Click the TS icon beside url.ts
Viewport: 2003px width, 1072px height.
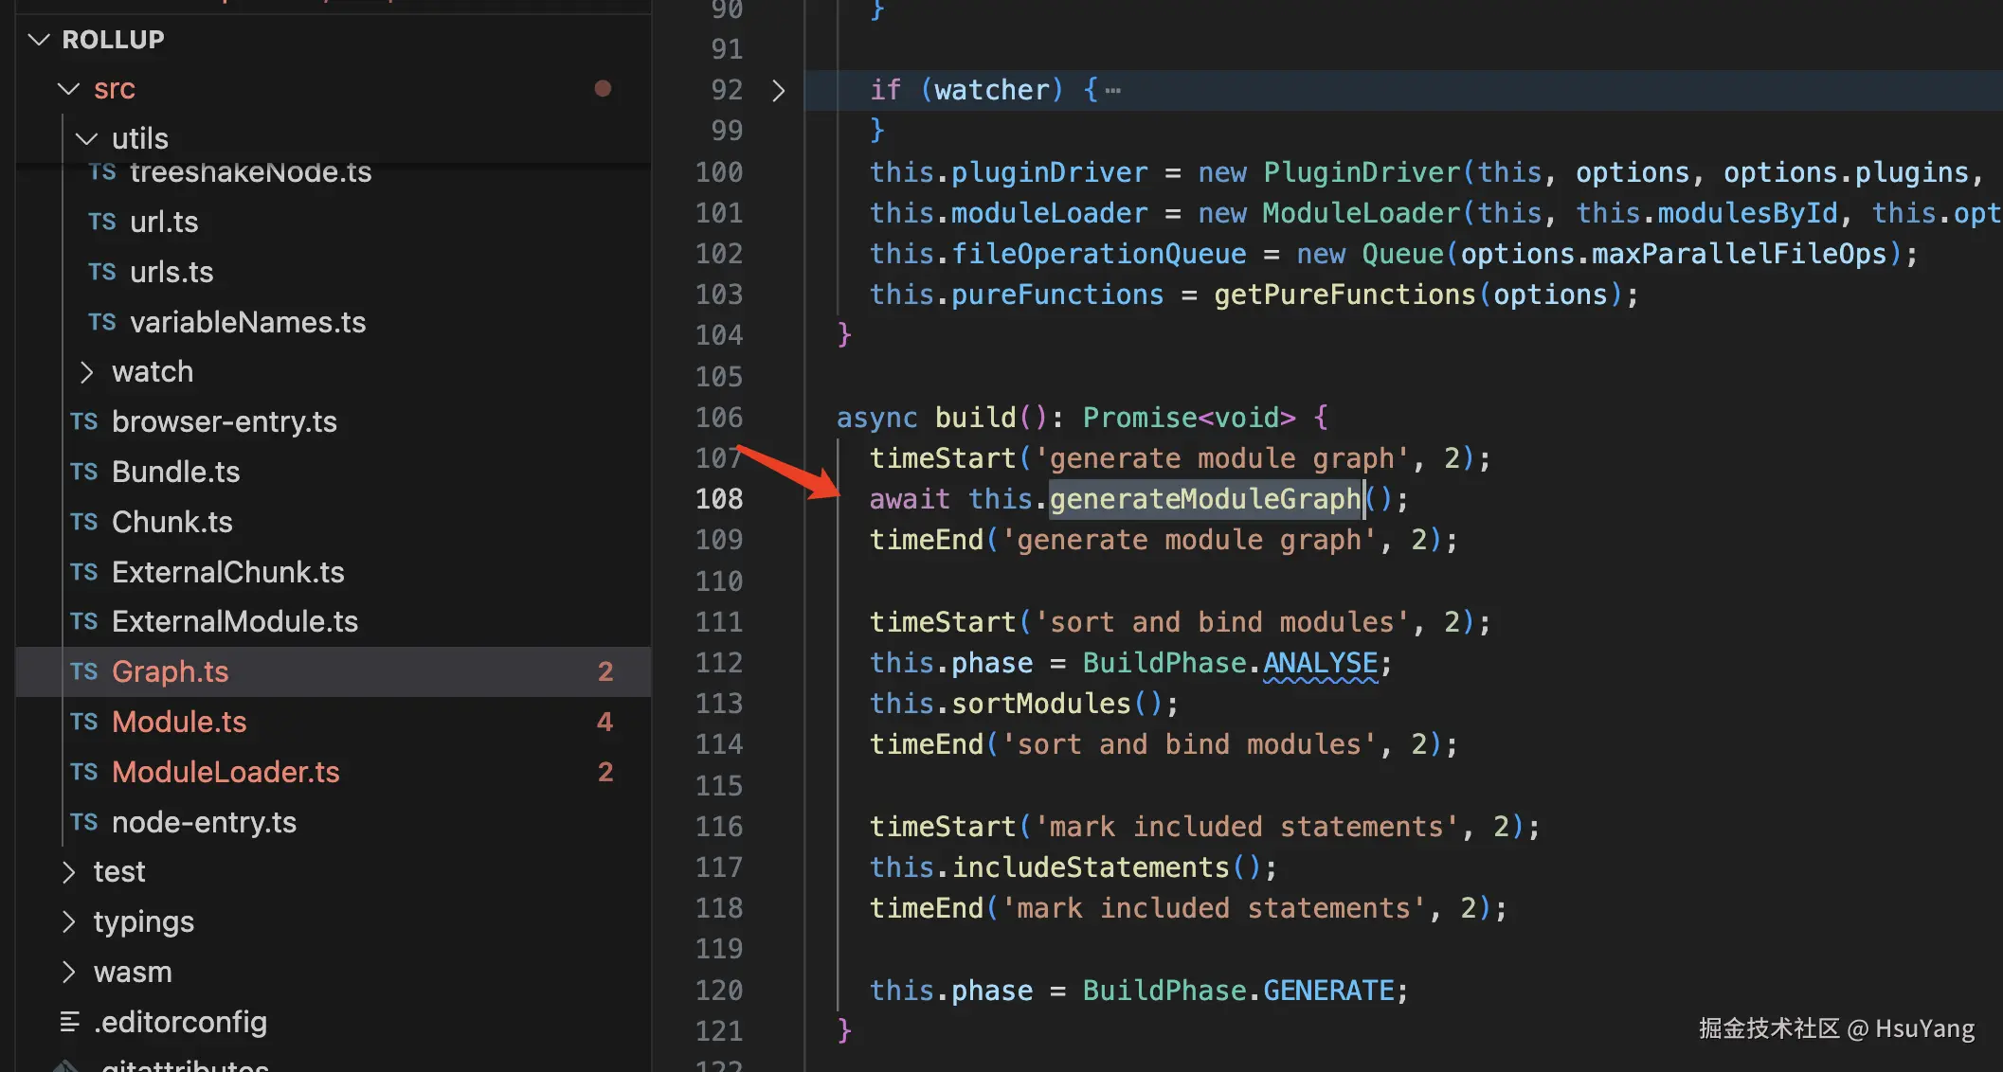coord(101,222)
